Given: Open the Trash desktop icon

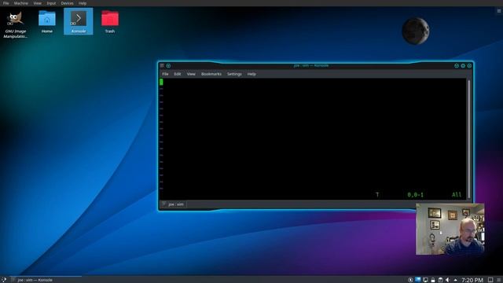Looking at the screenshot, I should point(110,21).
